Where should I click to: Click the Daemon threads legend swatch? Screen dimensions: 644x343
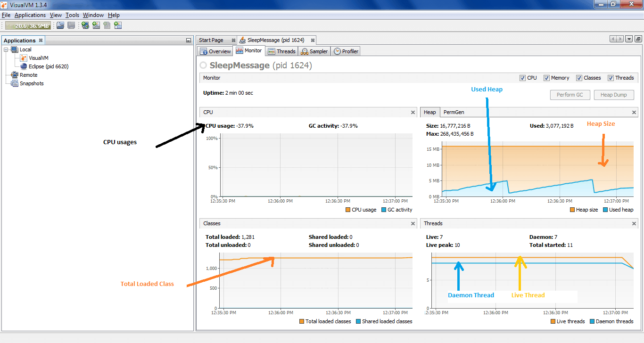592,321
